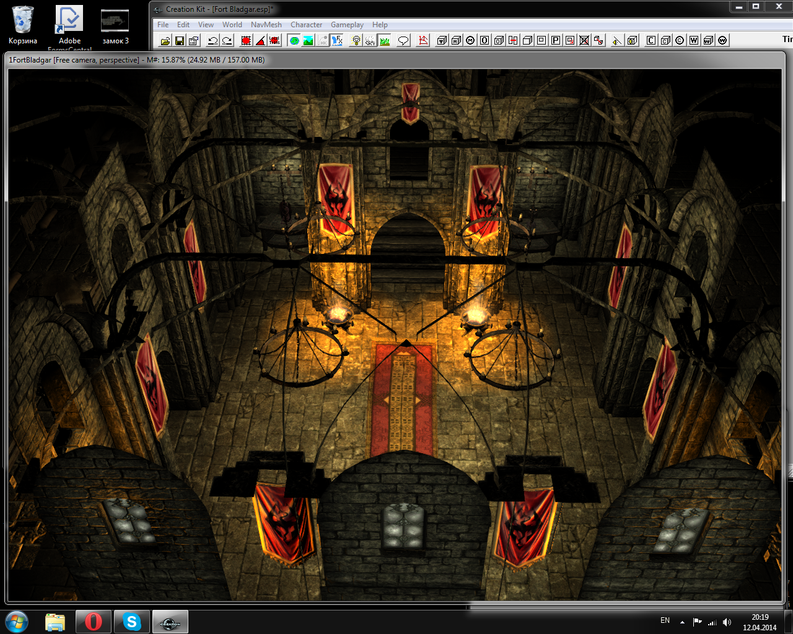793x634 pixels.
Task: Click the cube with yellow sound marker
Action: [631, 40]
